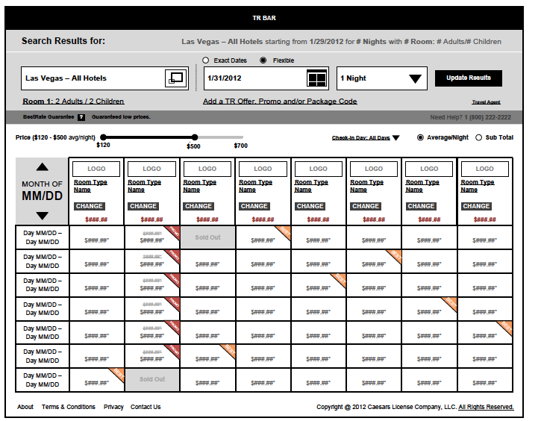Click the first column hotel LOGO
The width and height of the screenshot is (544, 421).
(x=96, y=169)
